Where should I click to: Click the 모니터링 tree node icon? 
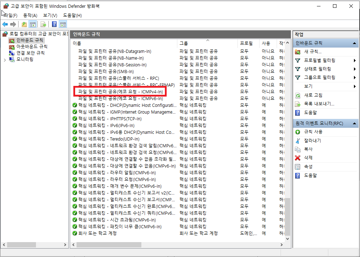point(12,60)
